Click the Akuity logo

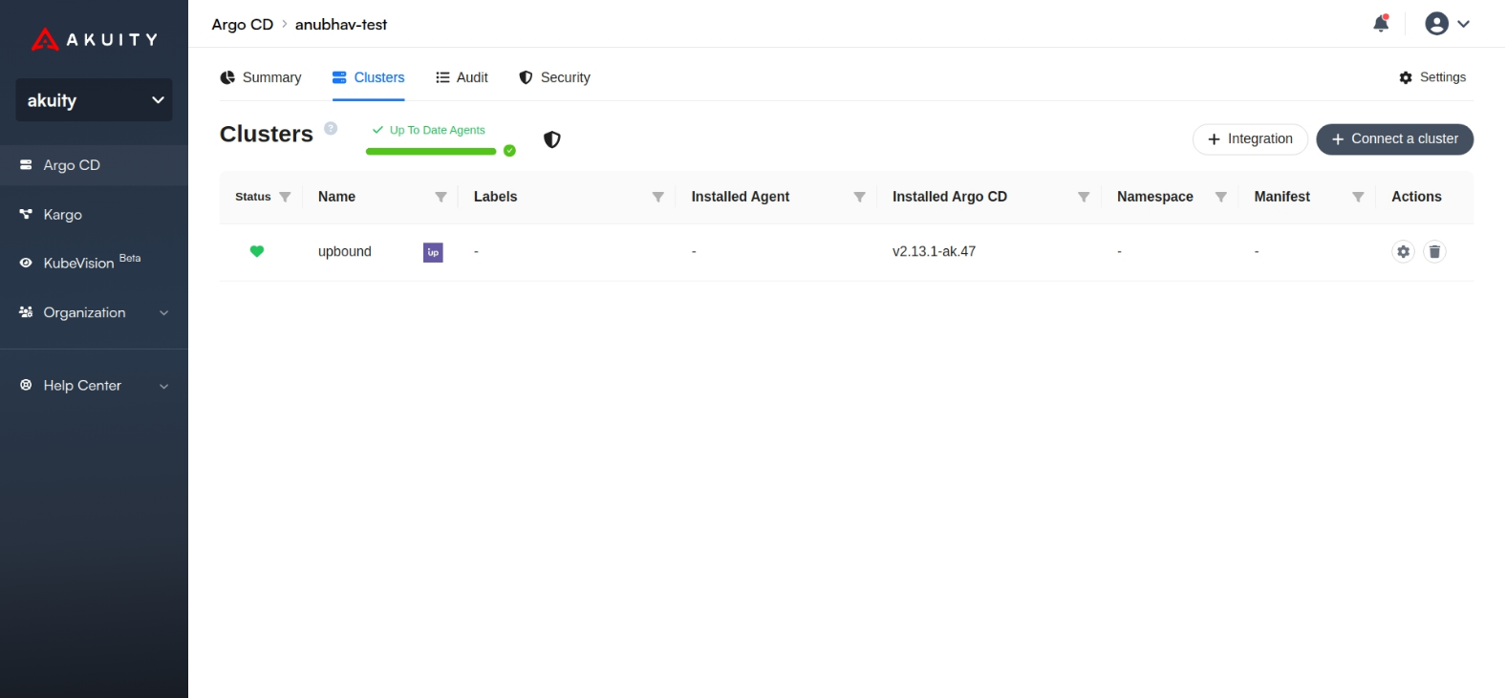pos(94,39)
